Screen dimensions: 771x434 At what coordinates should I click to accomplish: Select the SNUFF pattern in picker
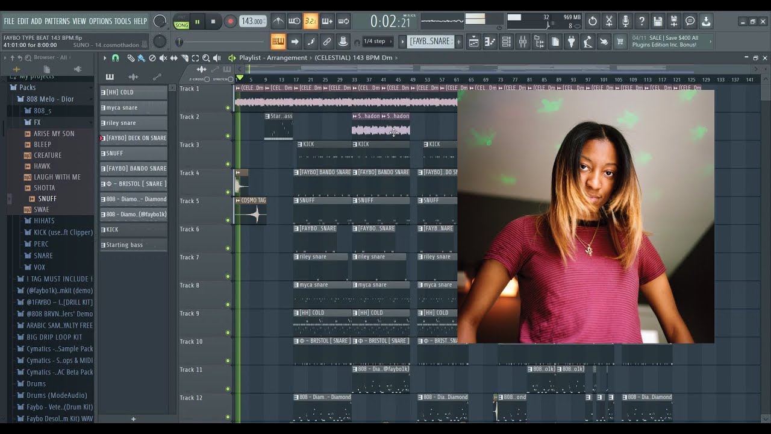point(134,153)
